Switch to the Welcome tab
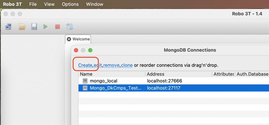Image resolution: width=269 pixels, height=125 pixels. coord(78,39)
